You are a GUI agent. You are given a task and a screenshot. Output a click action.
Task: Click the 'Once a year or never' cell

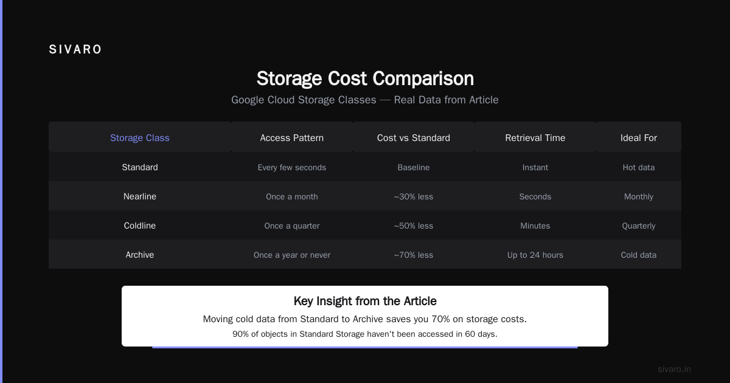click(292, 255)
